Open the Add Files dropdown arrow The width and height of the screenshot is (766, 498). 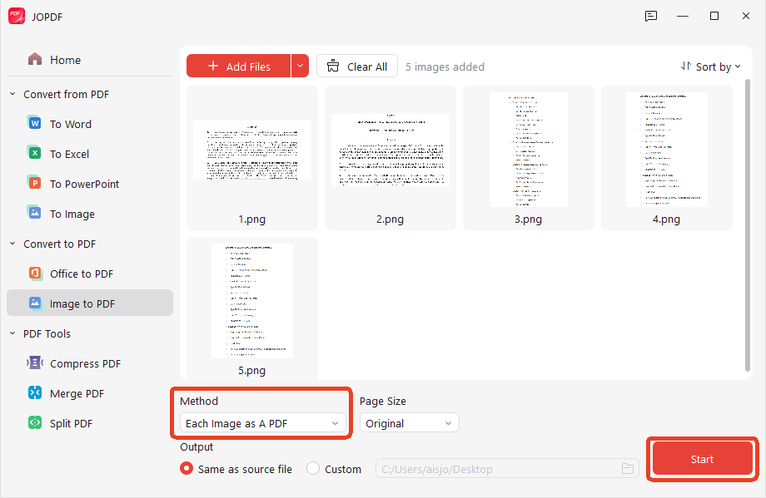300,66
